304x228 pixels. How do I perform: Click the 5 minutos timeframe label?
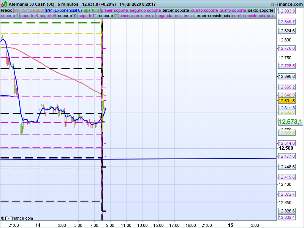(x=68, y=3)
